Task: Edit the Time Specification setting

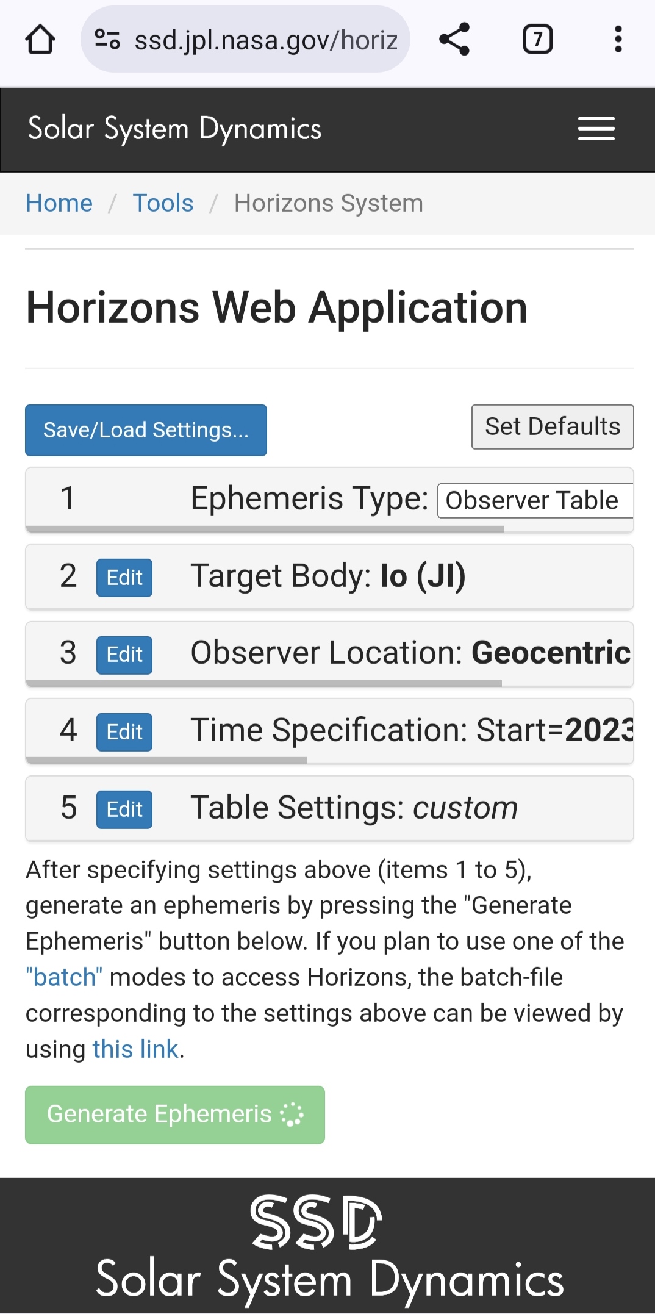Action: click(x=124, y=731)
